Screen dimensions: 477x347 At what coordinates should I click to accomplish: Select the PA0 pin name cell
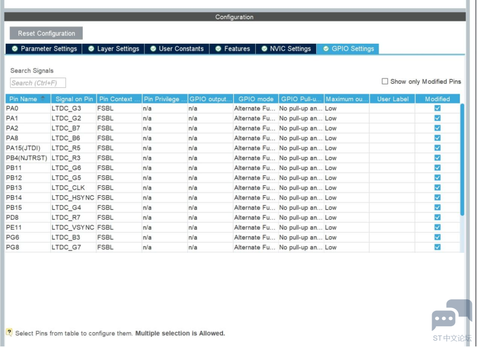(x=28, y=108)
